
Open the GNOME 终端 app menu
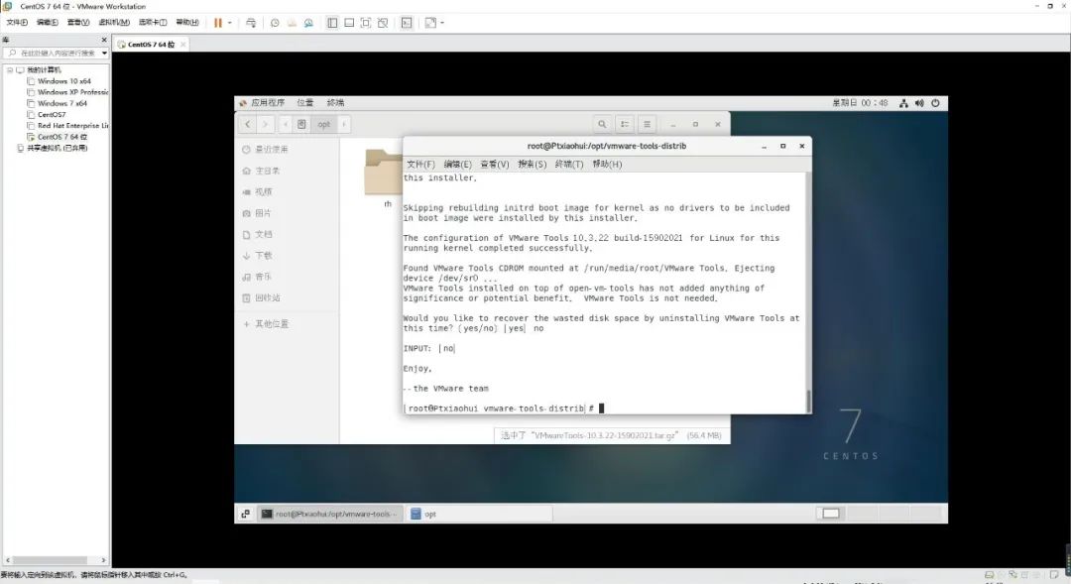(x=335, y=103)
